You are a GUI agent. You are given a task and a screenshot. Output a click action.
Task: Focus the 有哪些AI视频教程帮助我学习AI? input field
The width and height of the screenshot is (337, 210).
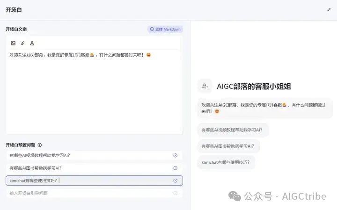coord(84,155)
